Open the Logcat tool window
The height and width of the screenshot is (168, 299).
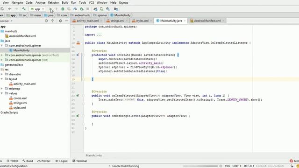click(x=61, y=161)
